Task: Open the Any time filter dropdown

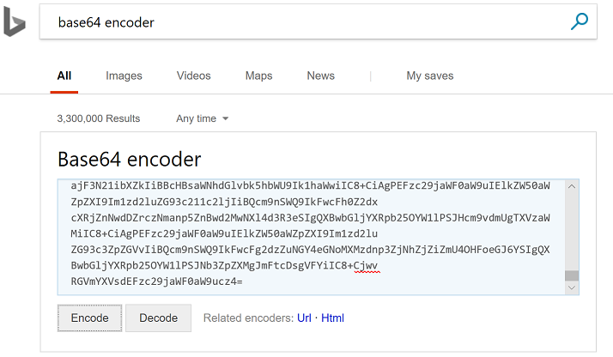Action: pyautogui.click(x=202, y=118)
